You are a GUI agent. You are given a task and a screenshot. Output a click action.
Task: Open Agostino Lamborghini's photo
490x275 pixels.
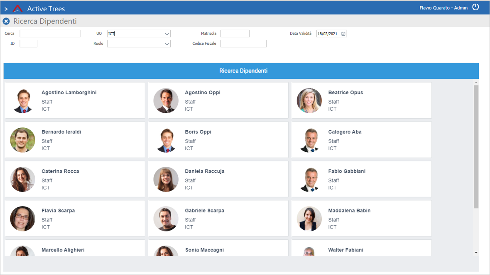coord(22,100)
